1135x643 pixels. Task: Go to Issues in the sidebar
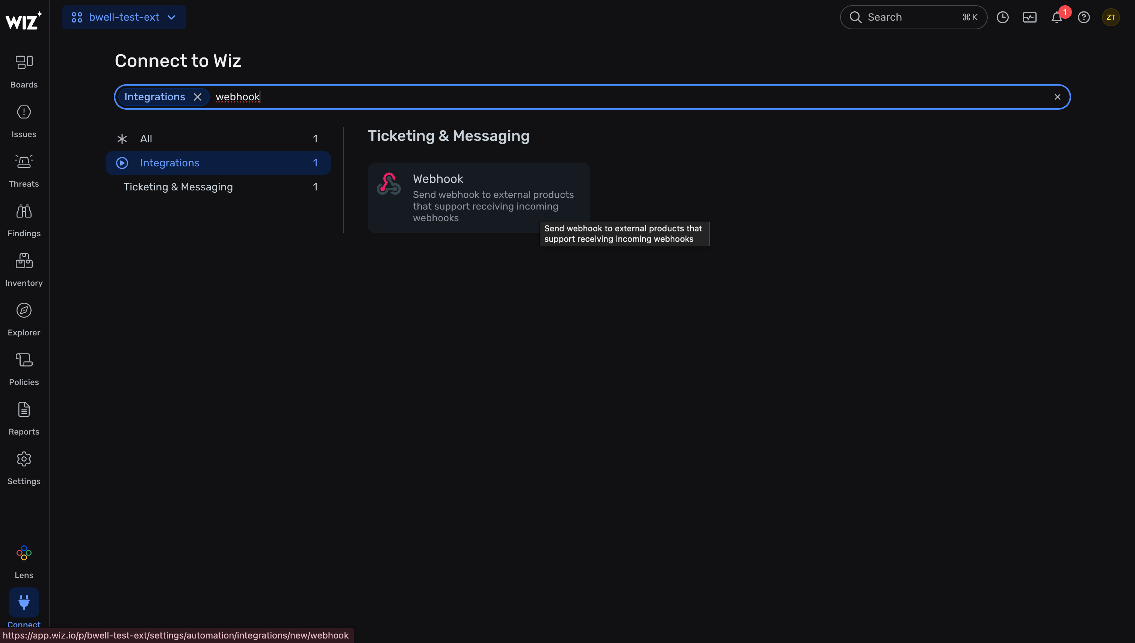click(24, 121)
